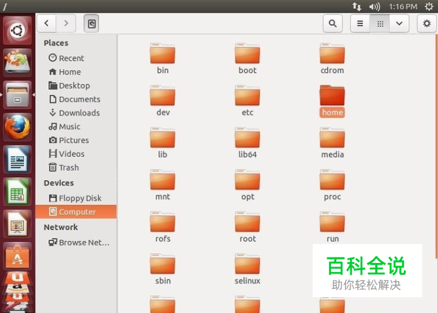Image resolution: width=438 pixels, height=313 pixels.
Task: Select the selinux folder
Action: click(x=247, y=269)
